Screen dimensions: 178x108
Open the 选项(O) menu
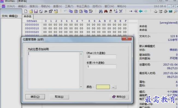(x=97, y=6)
